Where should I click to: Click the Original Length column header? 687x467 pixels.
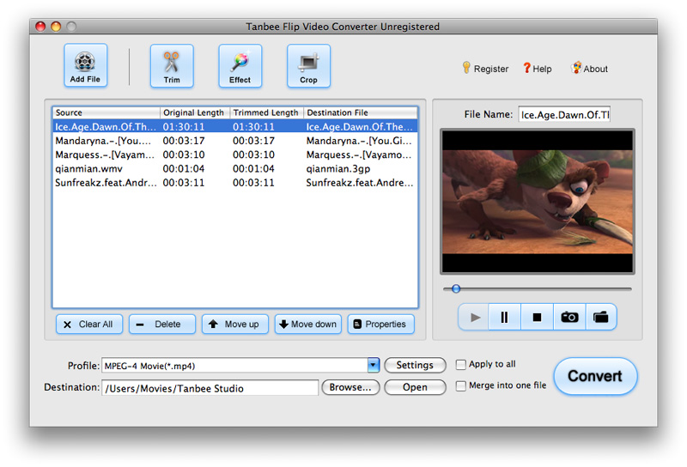195,112
